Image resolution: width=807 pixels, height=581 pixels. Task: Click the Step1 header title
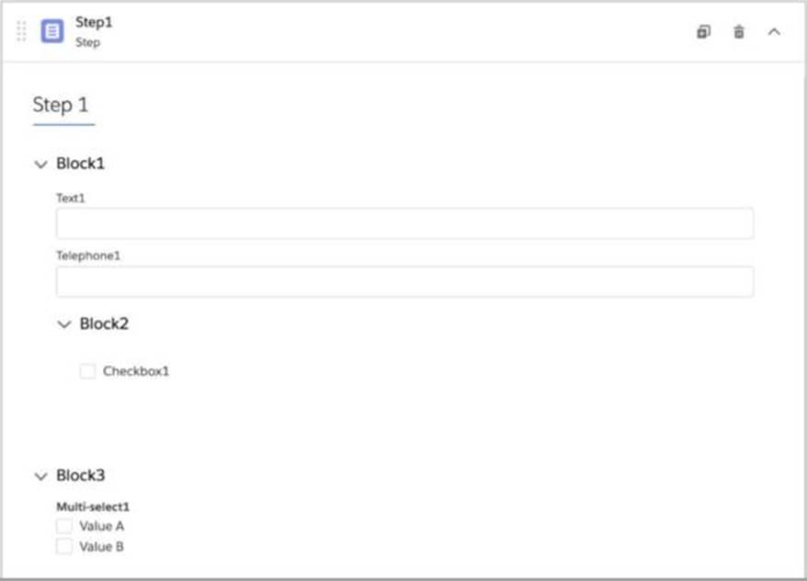(93, 22)
